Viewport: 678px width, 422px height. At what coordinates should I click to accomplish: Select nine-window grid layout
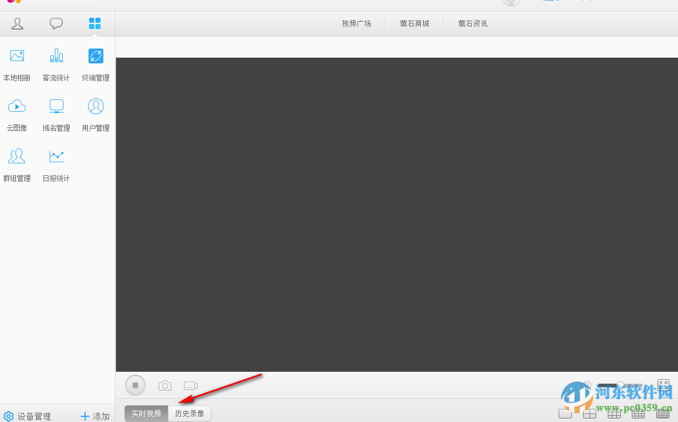pos(614,413)
